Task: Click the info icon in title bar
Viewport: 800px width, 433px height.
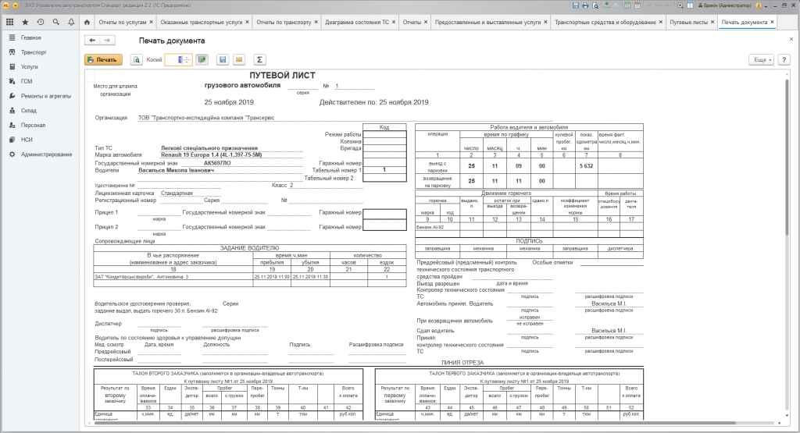Action: (759, 5)
